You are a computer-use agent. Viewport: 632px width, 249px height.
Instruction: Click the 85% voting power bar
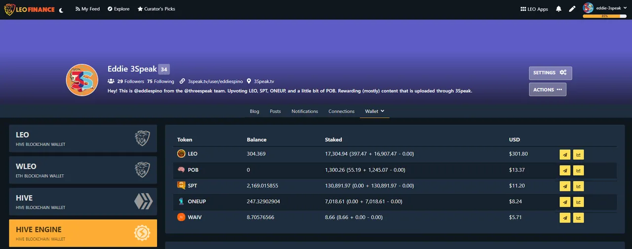605,16
